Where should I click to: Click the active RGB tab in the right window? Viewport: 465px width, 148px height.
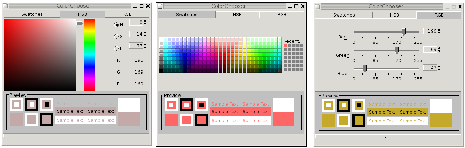(x=439, y=15)
